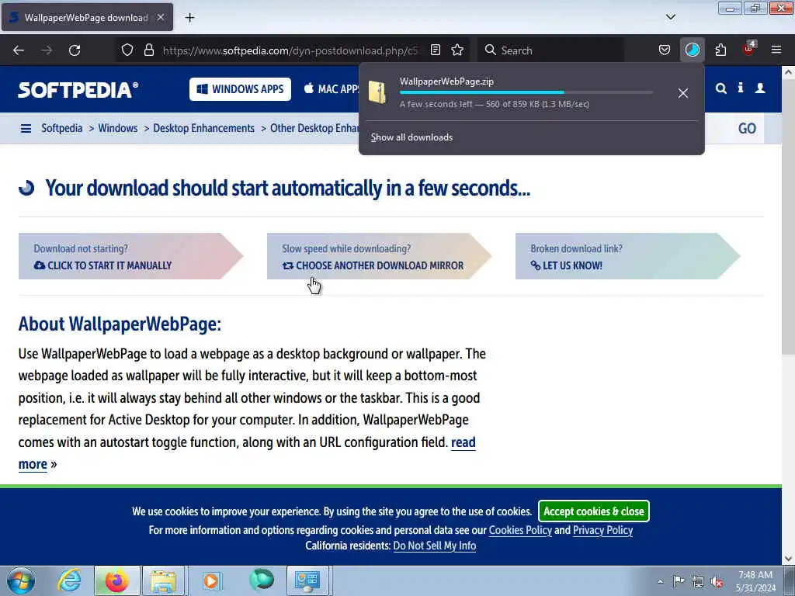Click the padlock site security icon
The width and height of the screenshot is (795, 596).
pyautogui.click(x=148, y=50)
